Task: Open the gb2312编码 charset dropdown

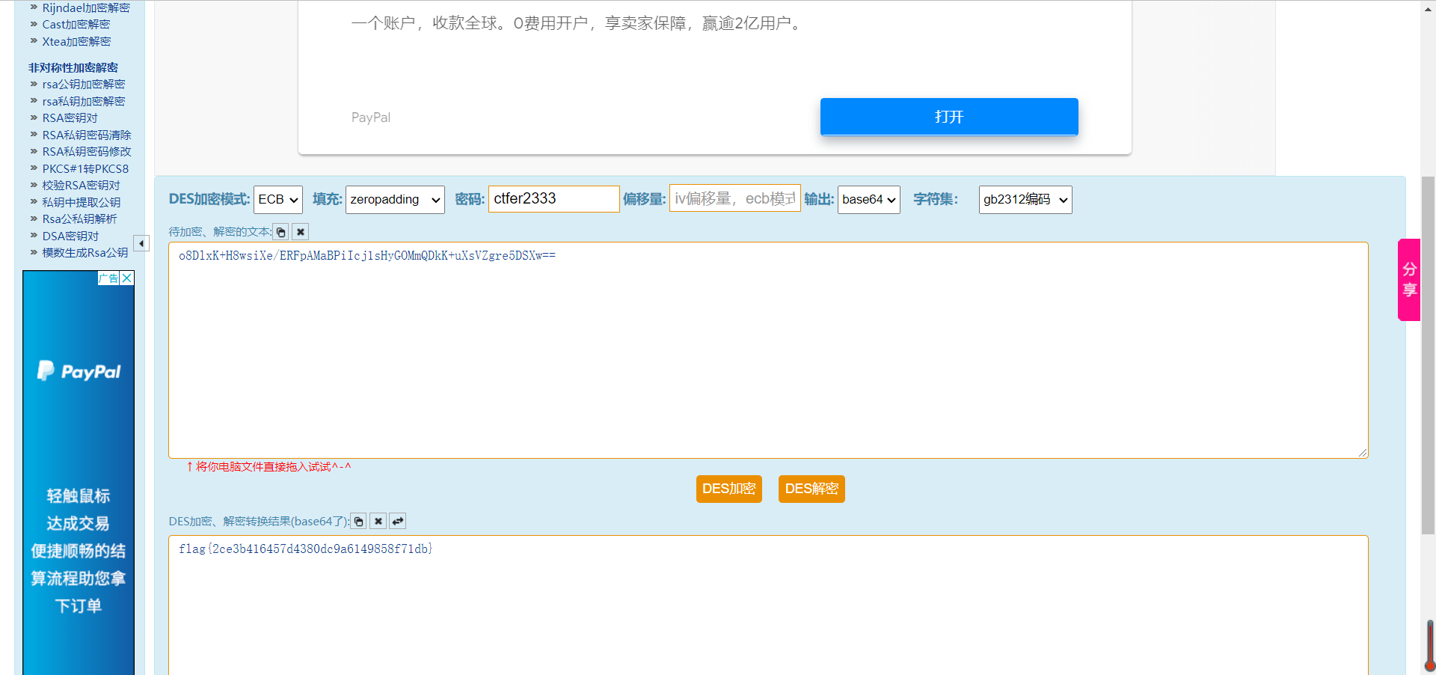Action: (1025, 200)
